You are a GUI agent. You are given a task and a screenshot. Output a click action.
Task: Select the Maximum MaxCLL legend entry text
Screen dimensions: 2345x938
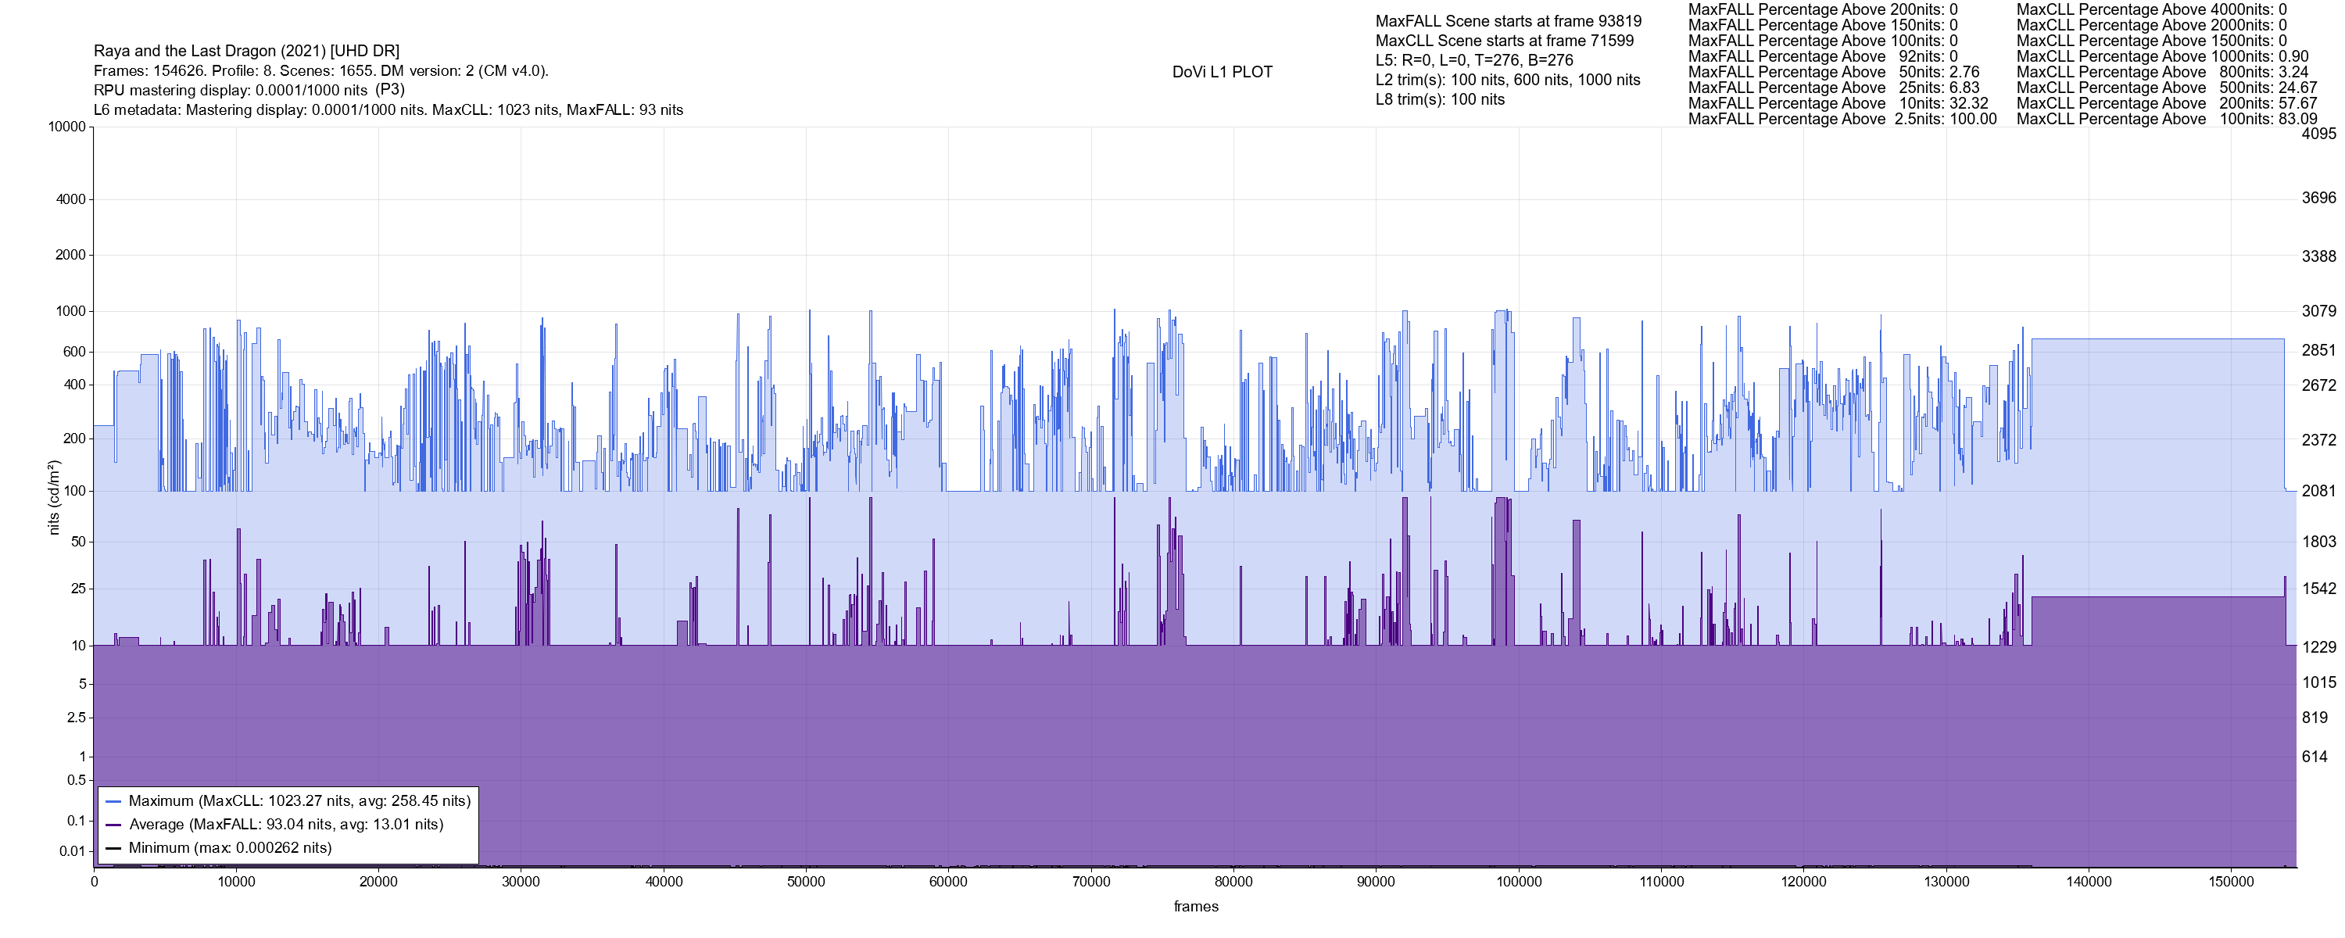click(299, 801)
